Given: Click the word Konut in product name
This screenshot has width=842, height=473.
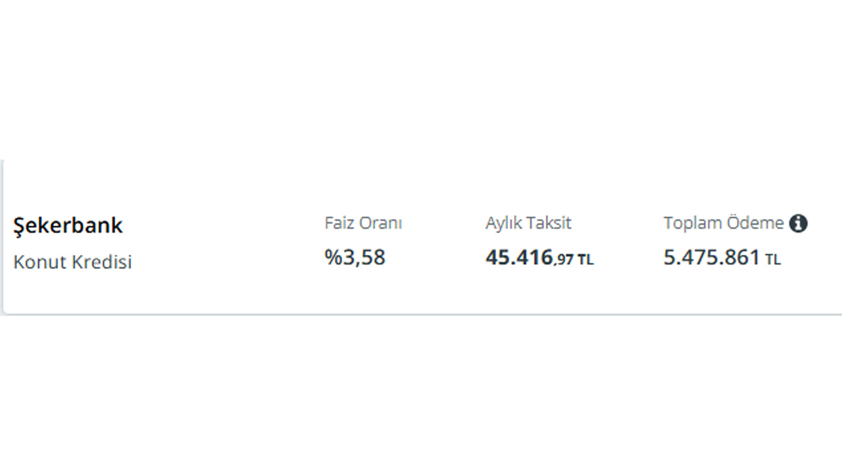Looking at the screenshot, I should (40, 261).
